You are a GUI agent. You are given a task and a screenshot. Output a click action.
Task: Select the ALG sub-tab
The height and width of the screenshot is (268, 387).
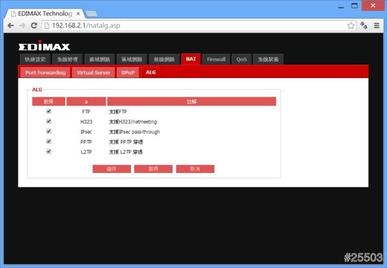150,72
